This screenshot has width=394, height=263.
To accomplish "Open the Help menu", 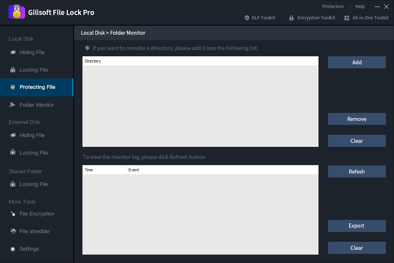I will click(360, 7).
